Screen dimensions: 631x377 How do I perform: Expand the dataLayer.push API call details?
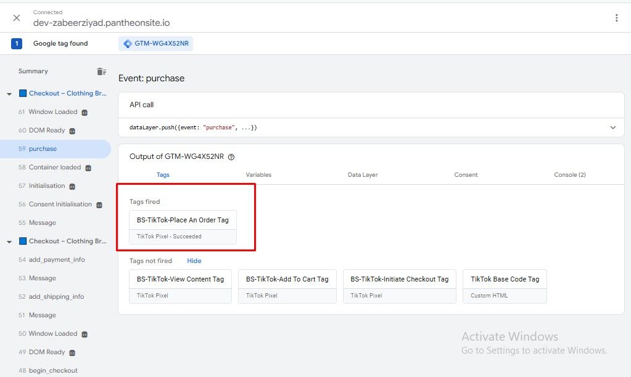click(612, 128)
